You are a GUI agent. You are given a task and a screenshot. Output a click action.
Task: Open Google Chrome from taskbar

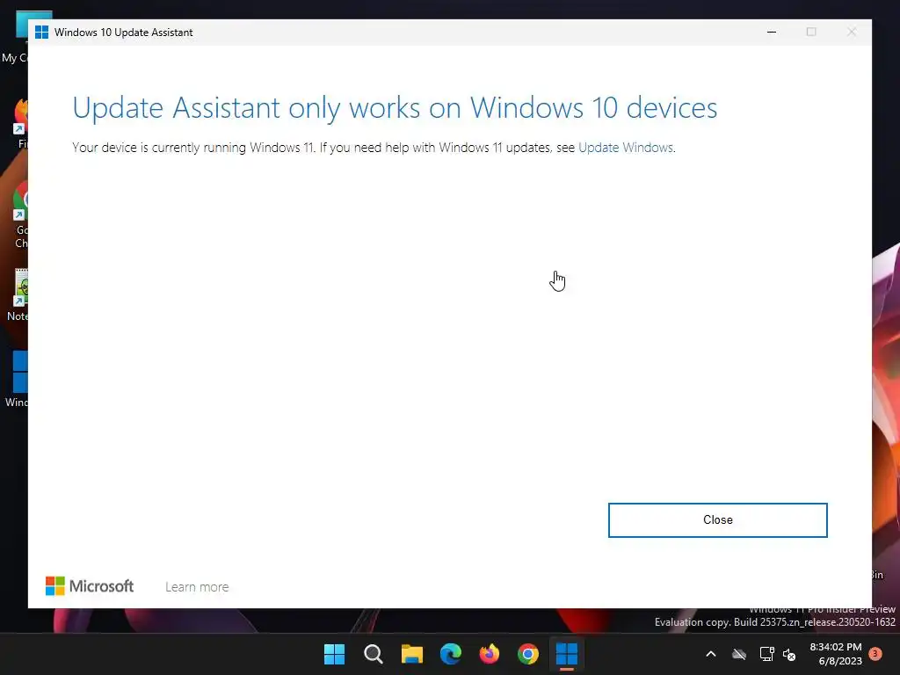(x=528, y=654)
